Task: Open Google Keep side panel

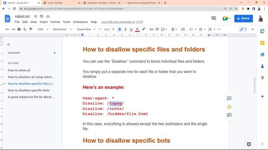Action: click(x=262, y=43)
